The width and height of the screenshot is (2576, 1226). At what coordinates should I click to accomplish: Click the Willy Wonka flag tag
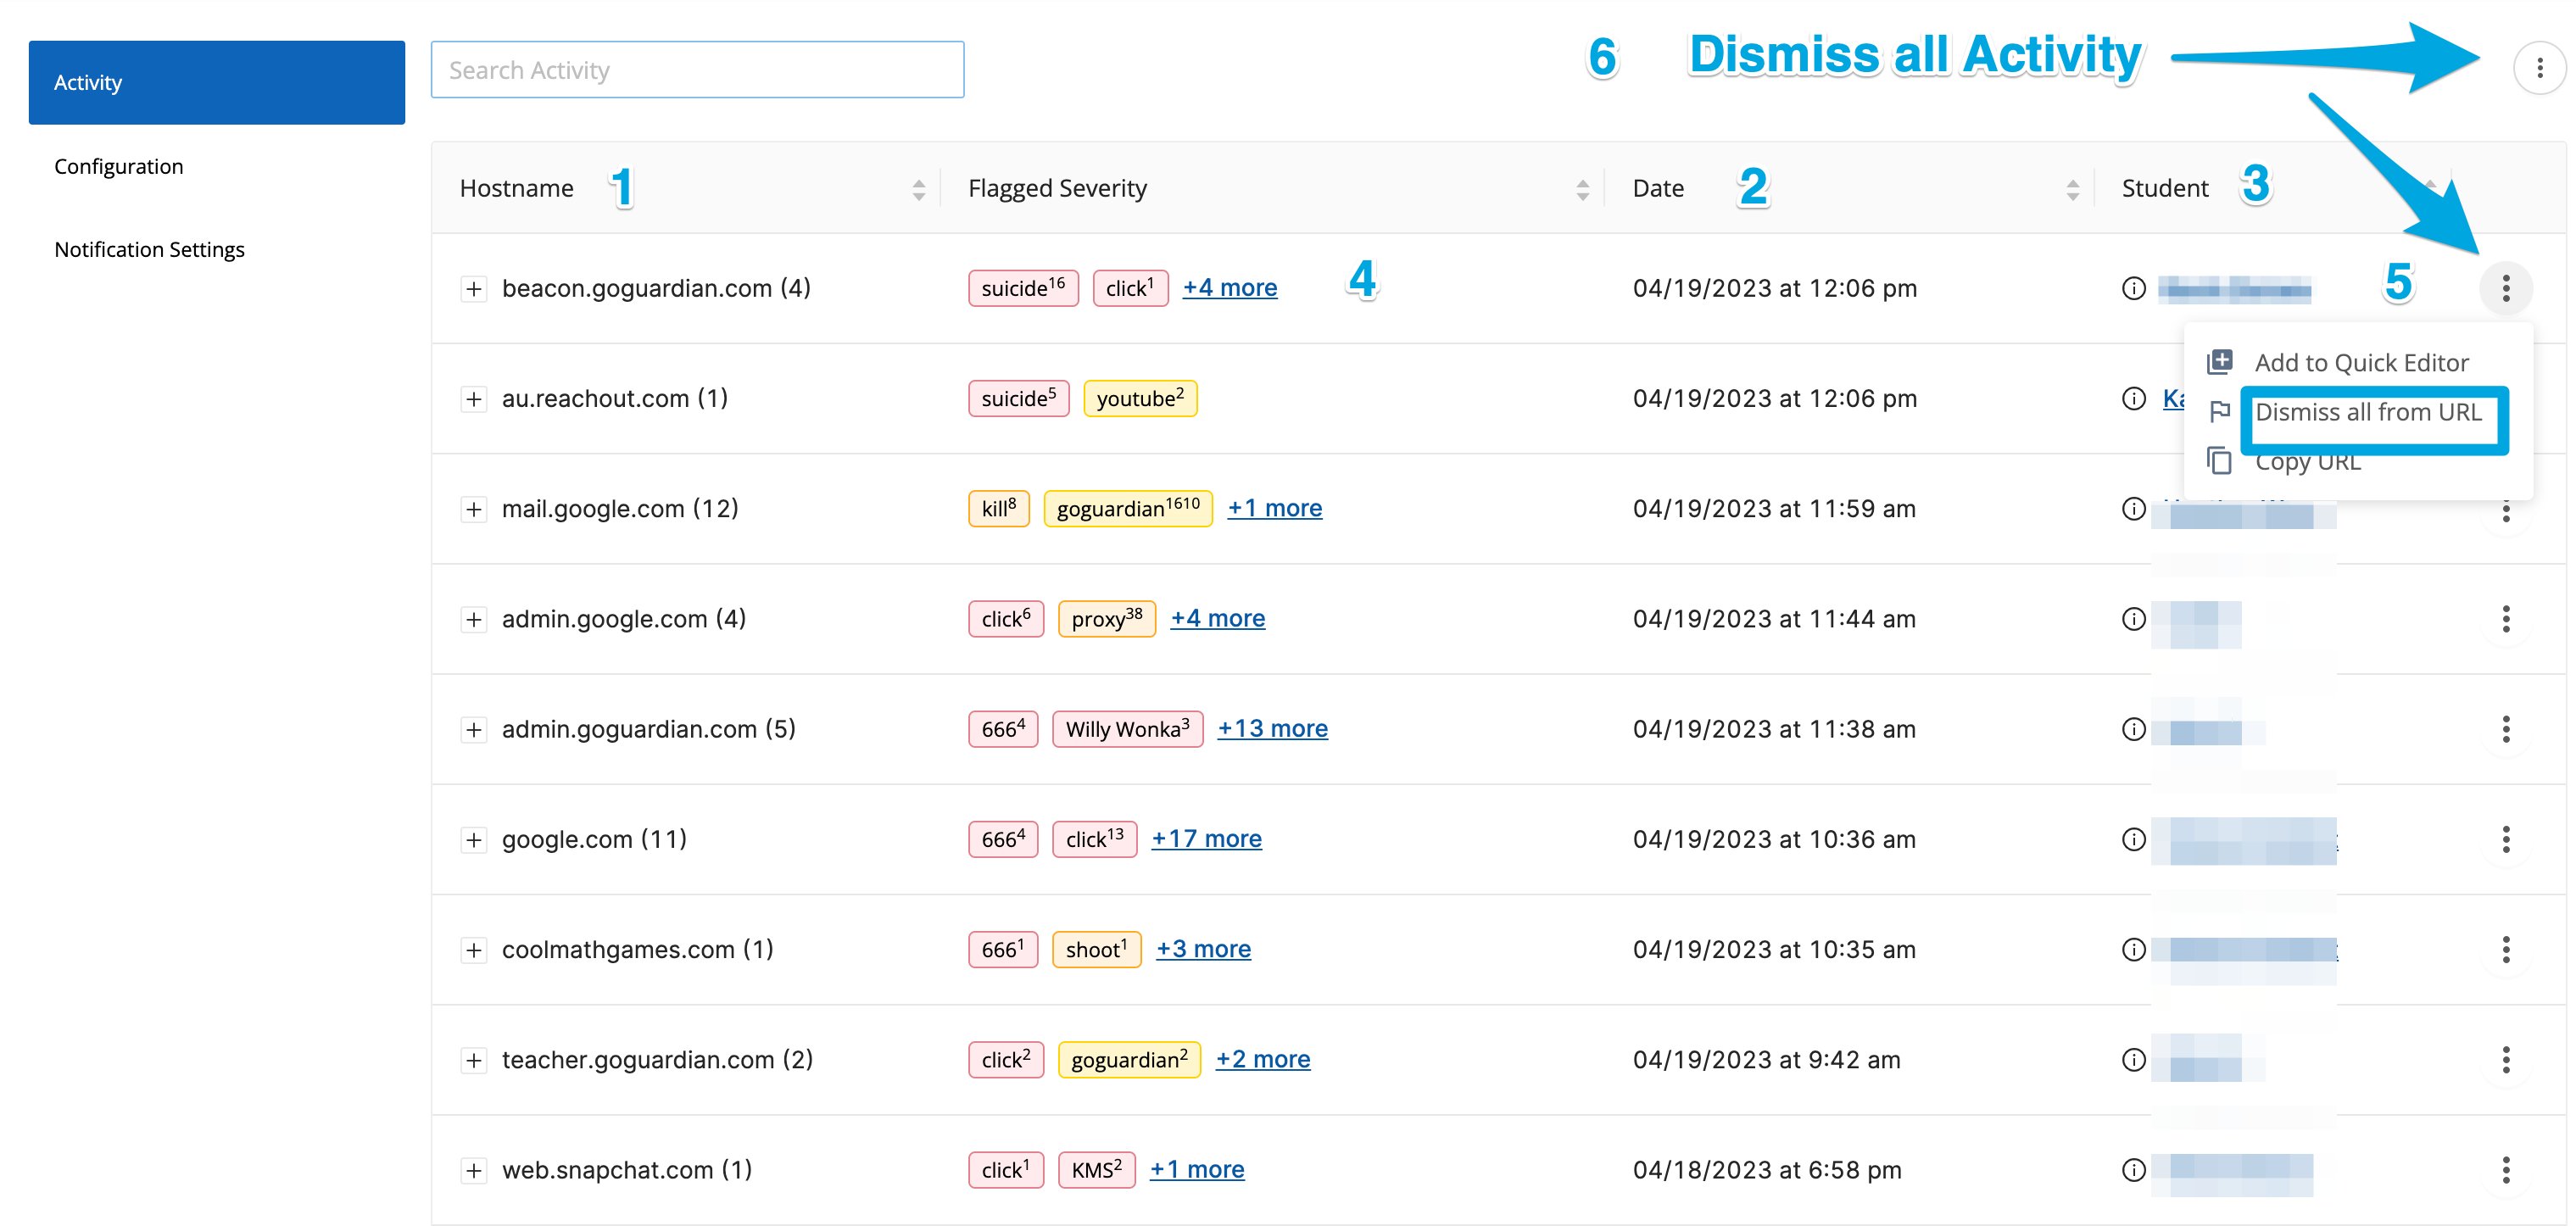point(1127,728)
